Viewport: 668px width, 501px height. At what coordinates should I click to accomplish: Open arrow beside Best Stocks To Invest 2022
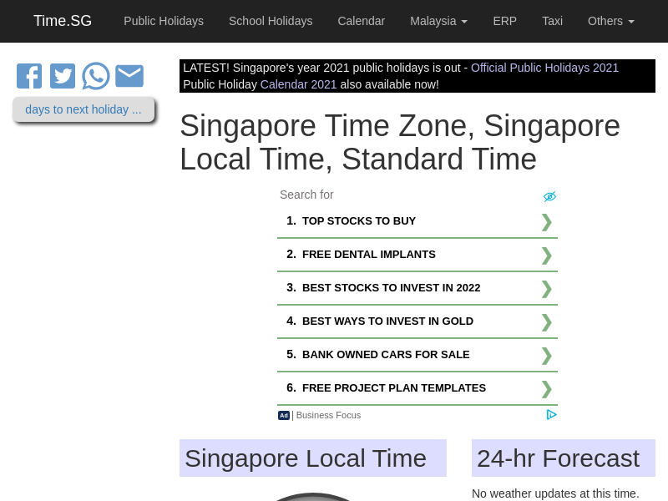(x=547, y=289)
